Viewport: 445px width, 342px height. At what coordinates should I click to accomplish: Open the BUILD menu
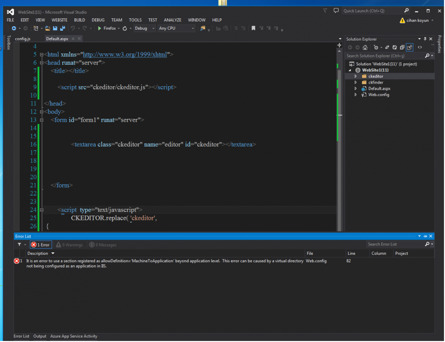[x=80, y=20]
